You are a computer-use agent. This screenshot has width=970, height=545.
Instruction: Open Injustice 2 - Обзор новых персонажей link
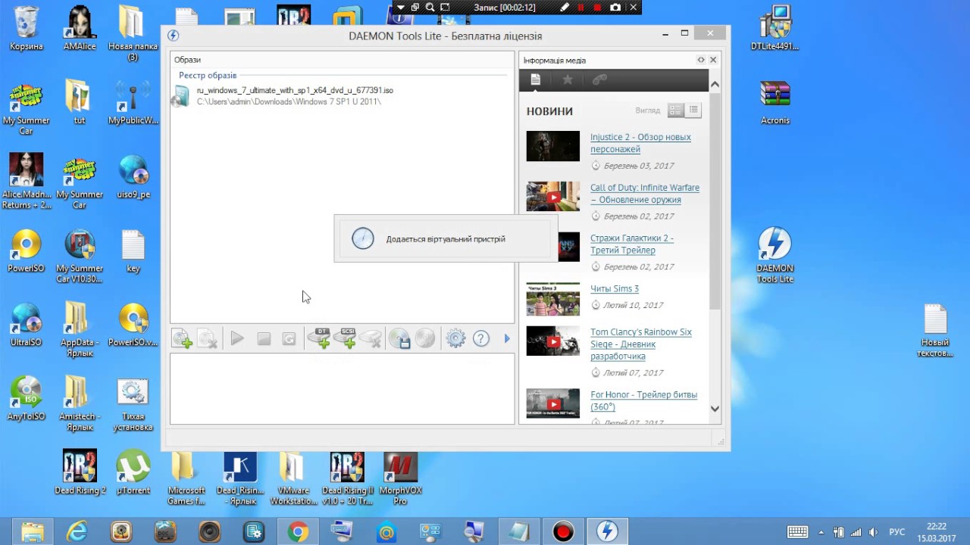pos(640,143)
